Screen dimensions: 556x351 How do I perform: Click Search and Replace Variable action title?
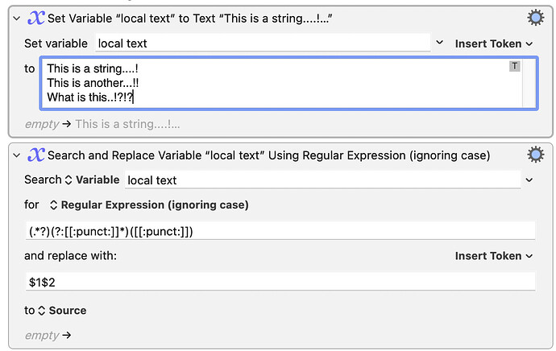click(269, 155)
